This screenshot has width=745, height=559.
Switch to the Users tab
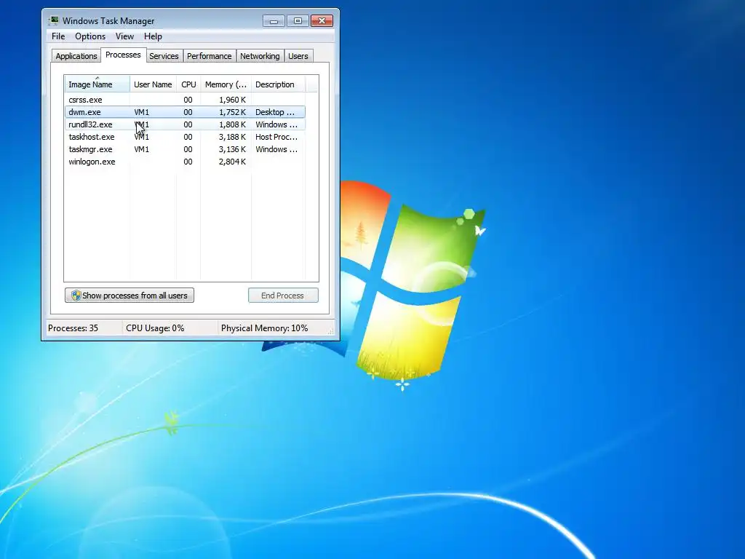coord(298,56)
